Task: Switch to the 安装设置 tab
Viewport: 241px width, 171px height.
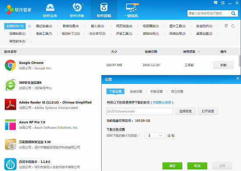Action: tap(136, 91)
